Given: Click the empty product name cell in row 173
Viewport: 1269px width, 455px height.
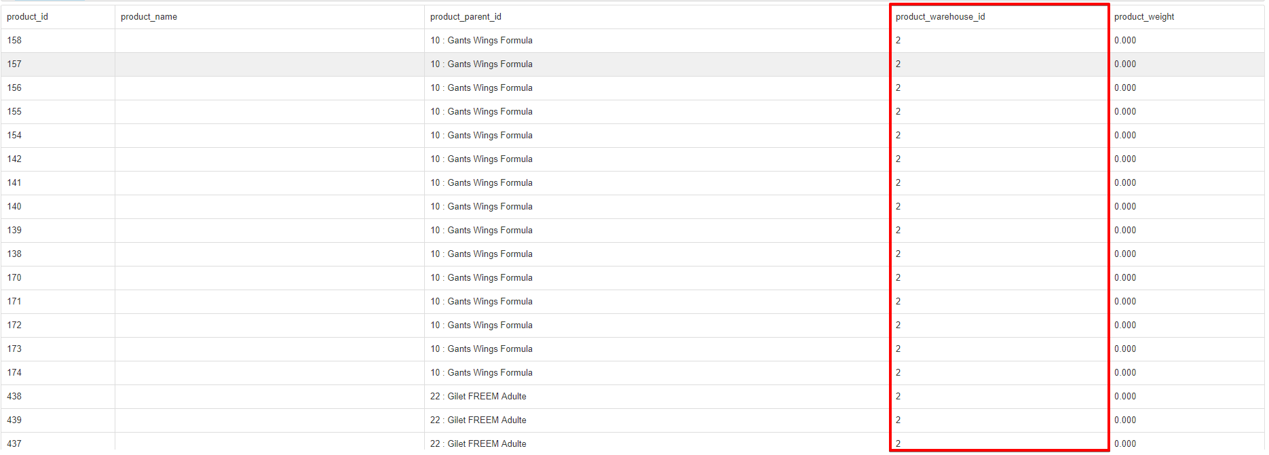Looking at the screenshot, I should pyautogui.click(x=269, y=349).
